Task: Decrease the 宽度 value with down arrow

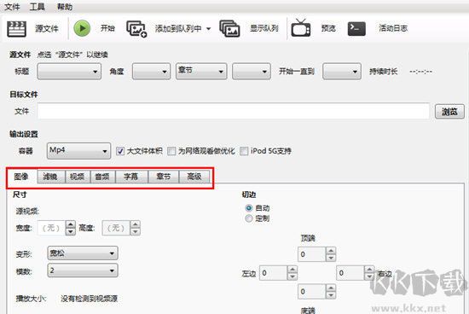Action: tap(70, 231)
